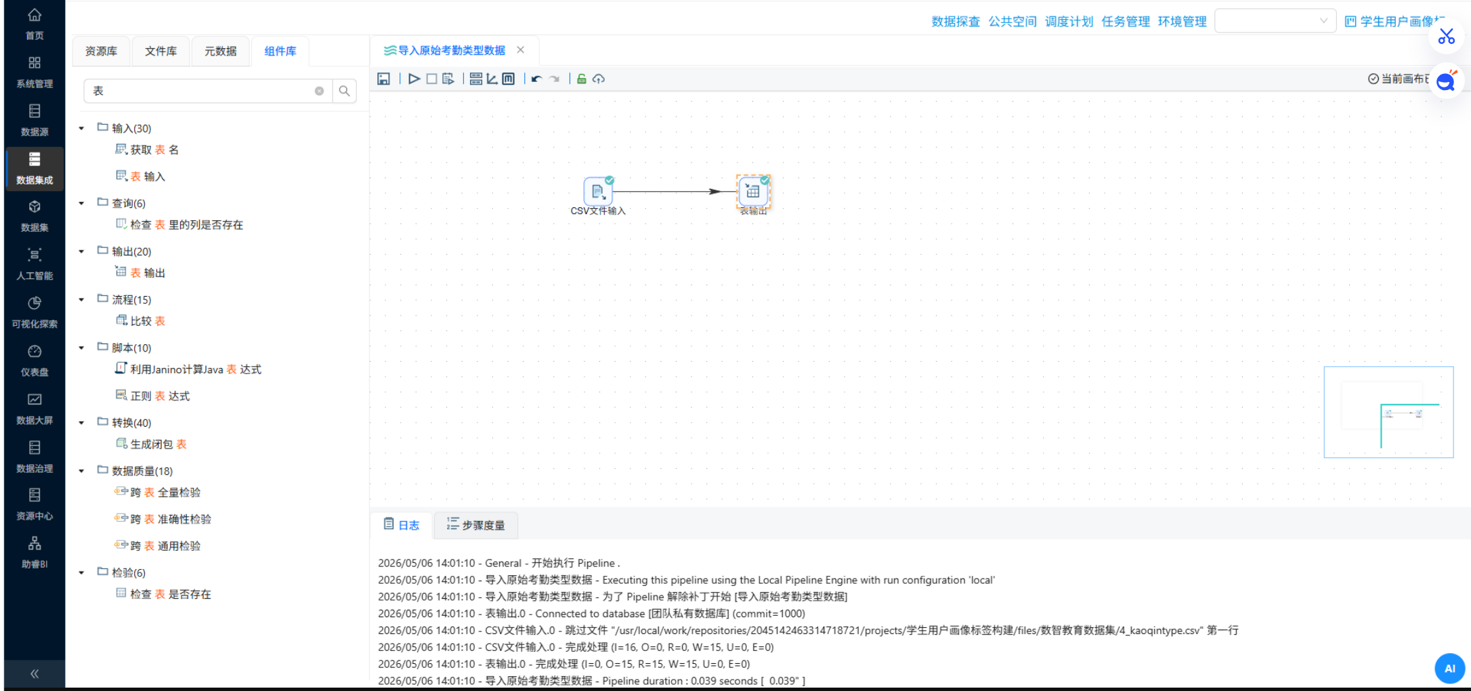Open the 数据探查 link

pyautogui.click(x=956, y=22)
